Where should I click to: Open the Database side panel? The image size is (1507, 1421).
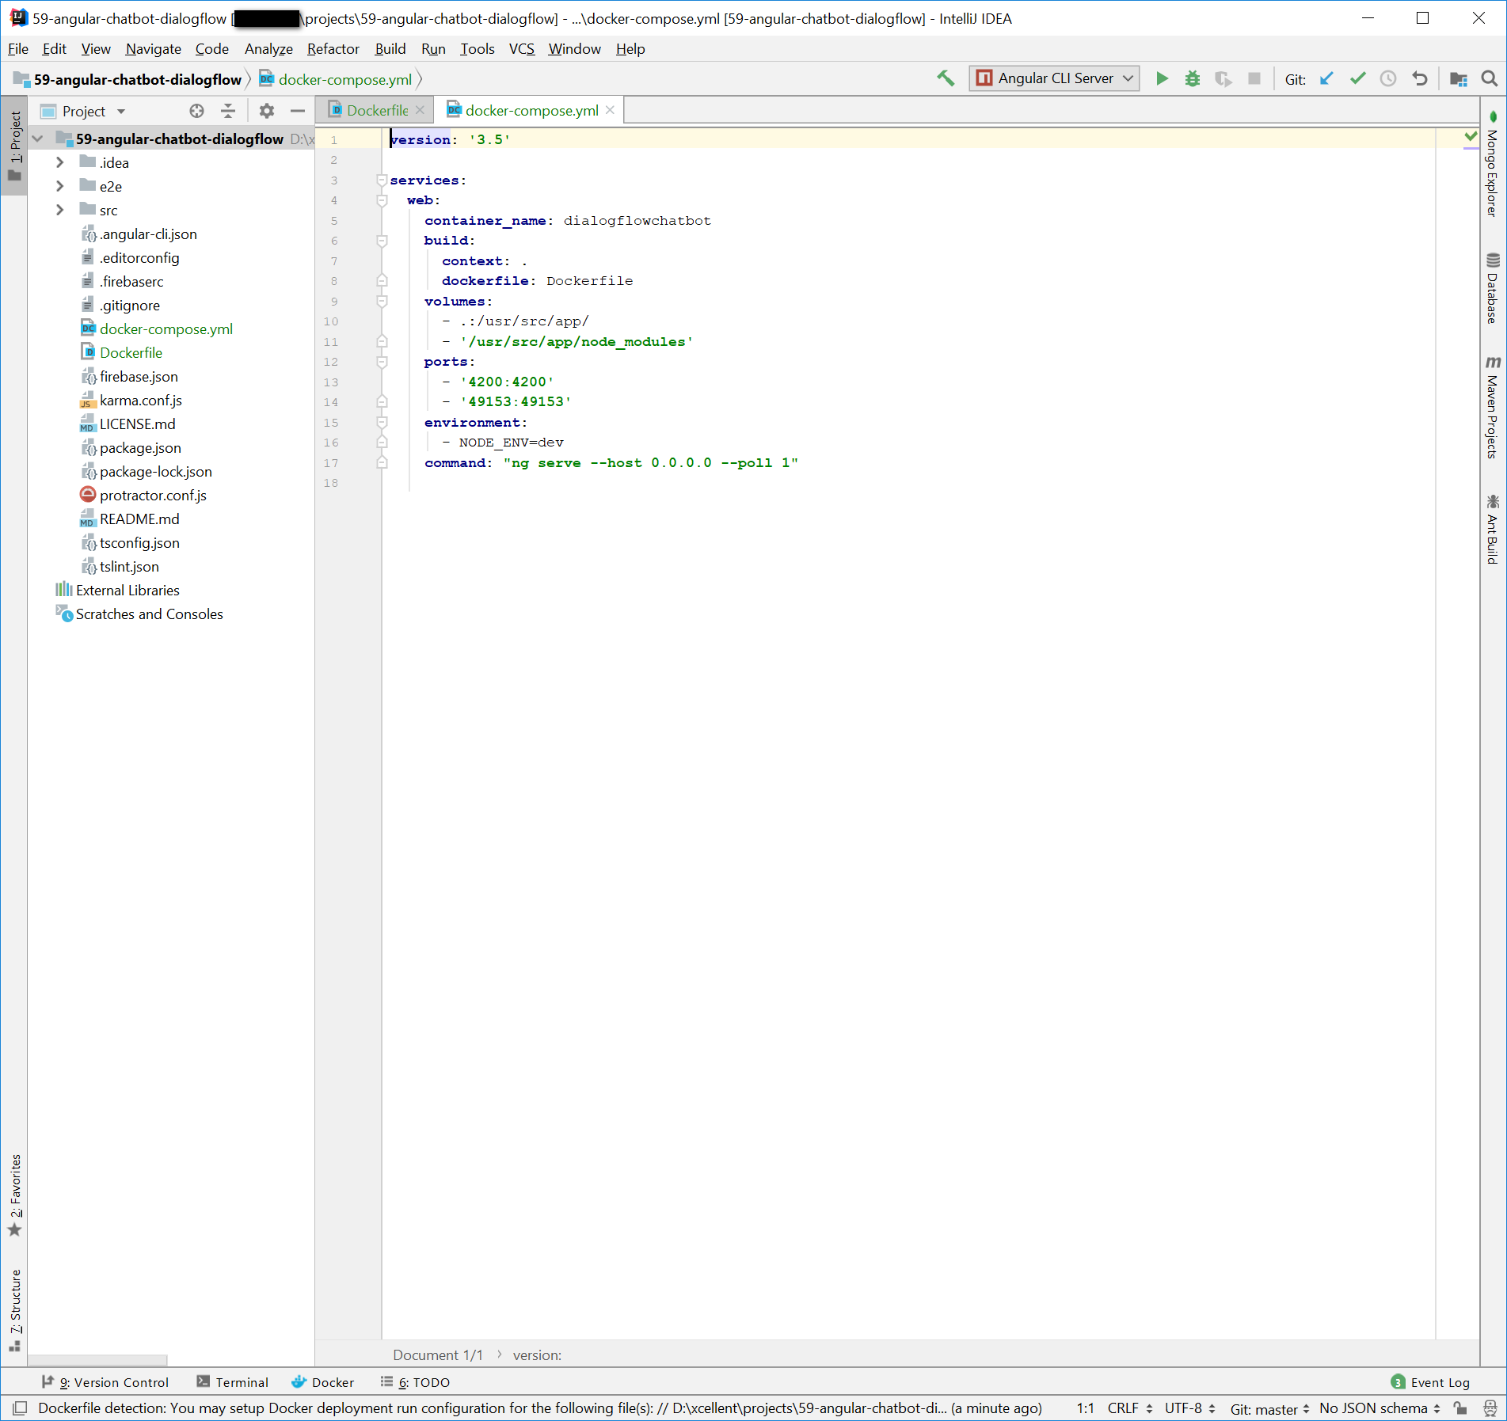(x=1493, y=289)
